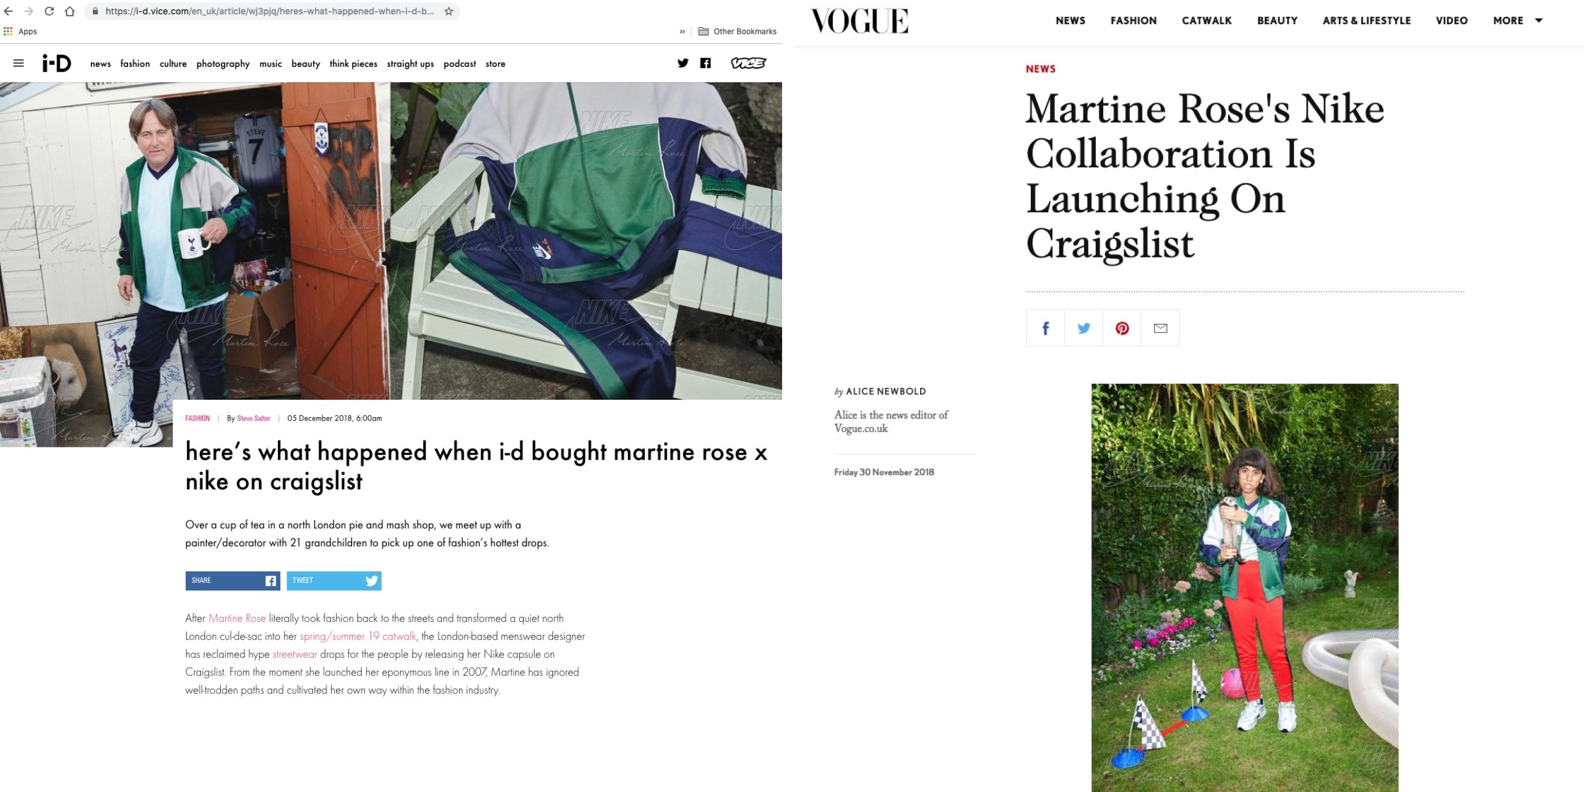Open CATWALK in Vogue navigation
Viewport: 1584px width, 792px height.
(1207, 20)
